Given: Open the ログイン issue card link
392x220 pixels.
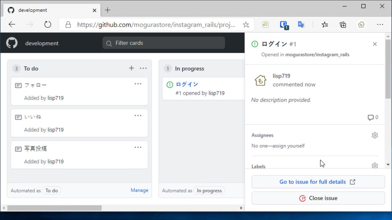Looking at the screenshot, I should (x=187, y=84).
